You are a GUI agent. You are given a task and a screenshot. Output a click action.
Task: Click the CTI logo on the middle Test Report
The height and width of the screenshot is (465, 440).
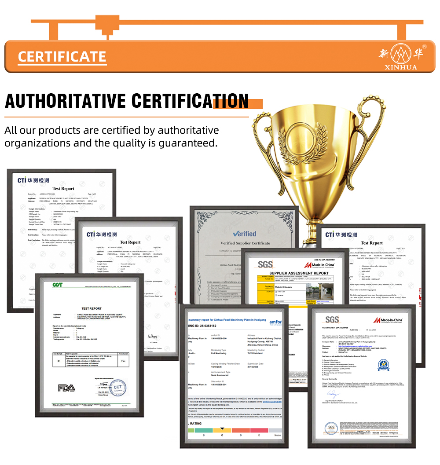point(102,234)
